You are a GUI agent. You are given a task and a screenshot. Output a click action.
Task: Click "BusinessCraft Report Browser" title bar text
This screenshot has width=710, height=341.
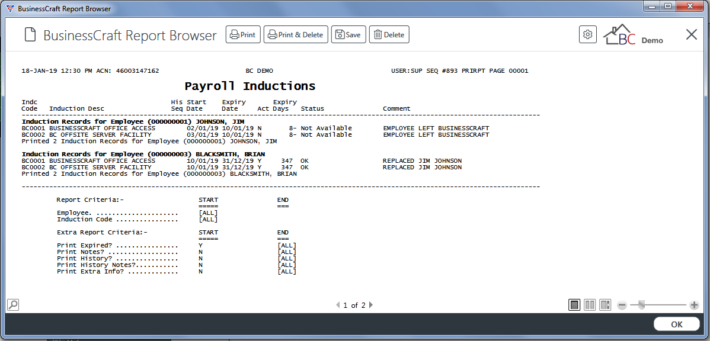click(x=64, y=9)
